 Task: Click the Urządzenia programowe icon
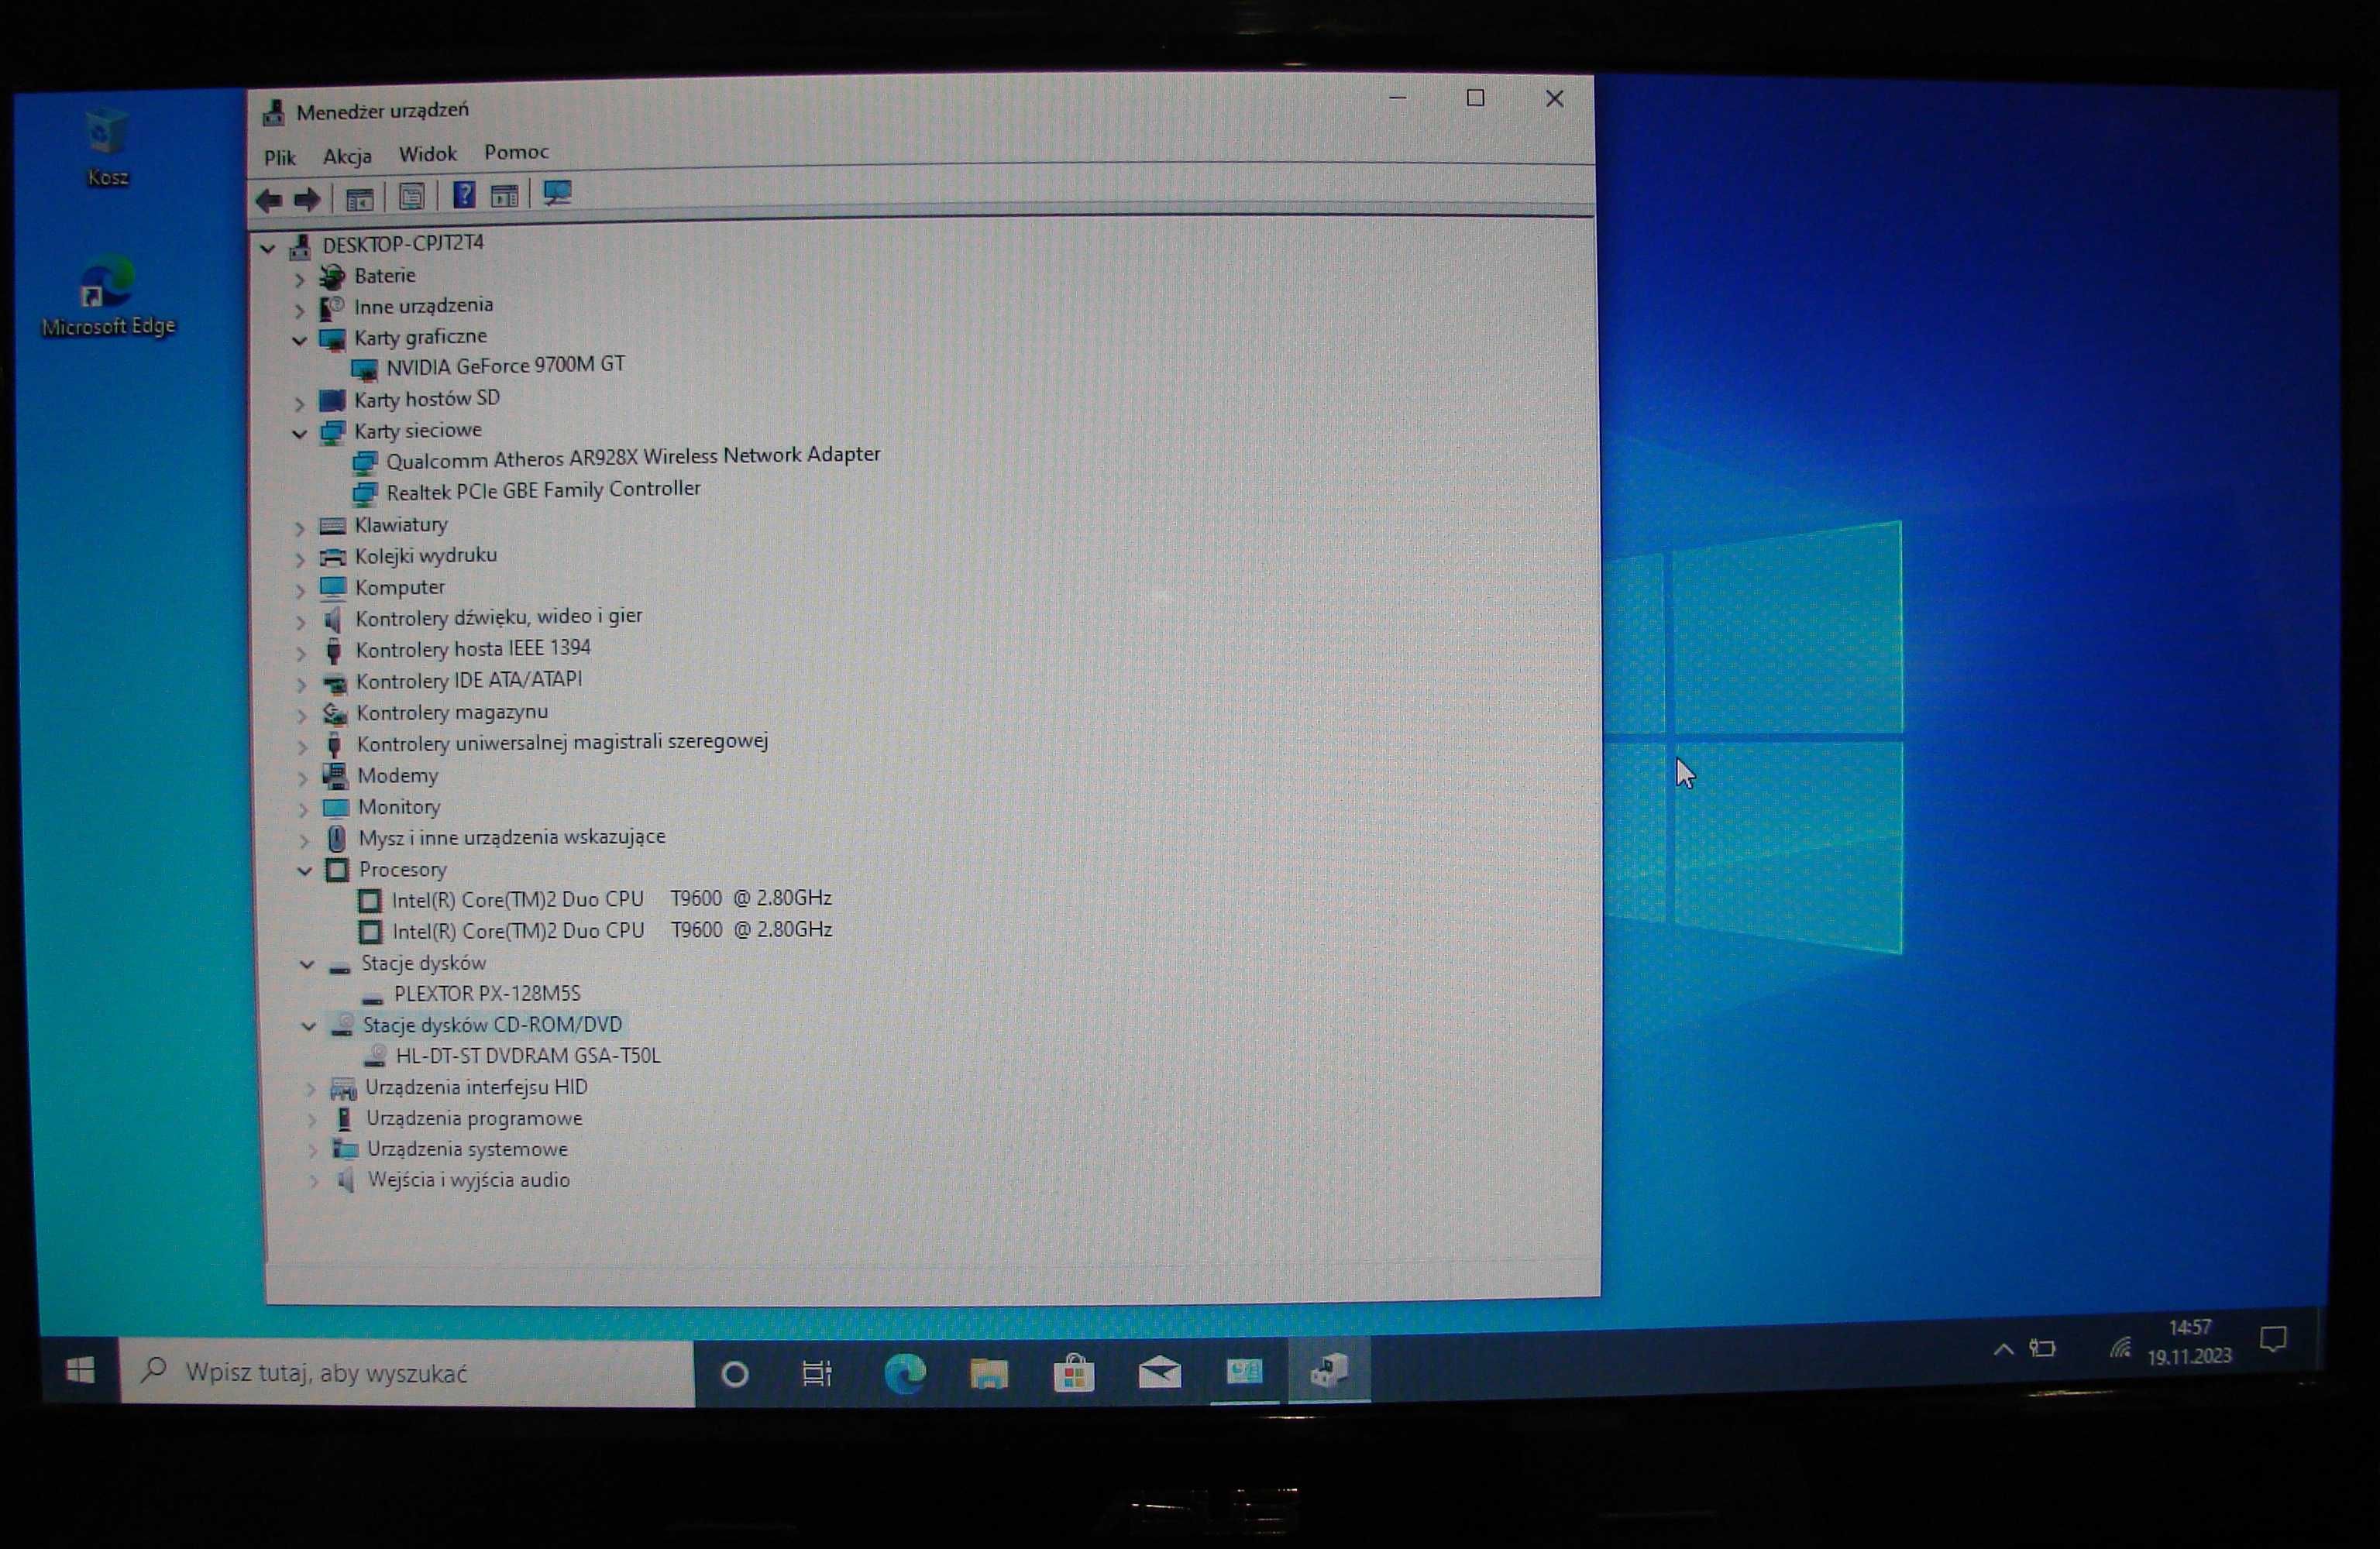tap(344, 1120)
